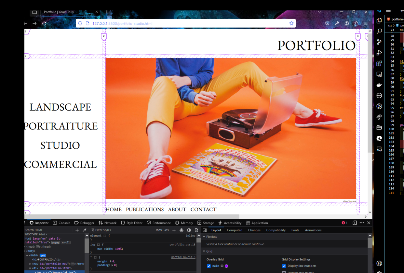The height and width of the screenshot is (273, 404).
Task: Toggle dark color scheme simulation
Action: click(189, 230)
